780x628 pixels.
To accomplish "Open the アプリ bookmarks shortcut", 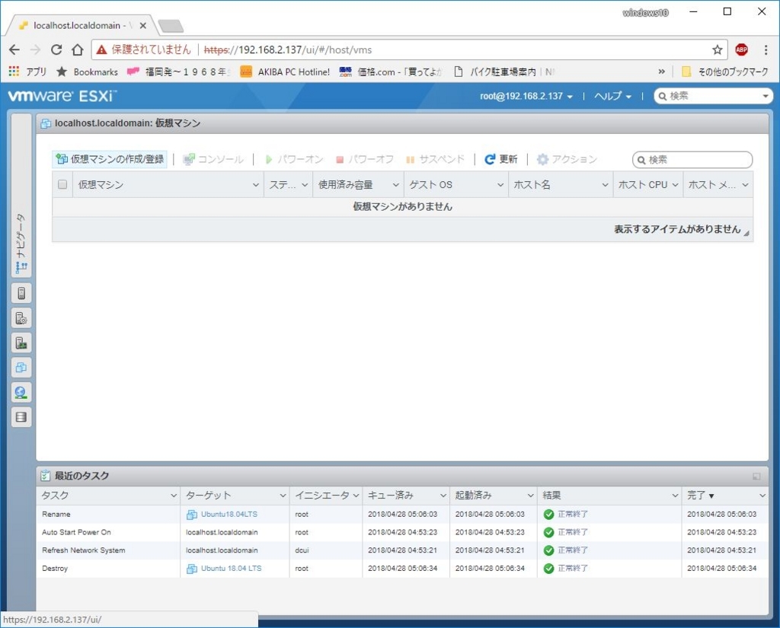I will (x=28, y=72).
